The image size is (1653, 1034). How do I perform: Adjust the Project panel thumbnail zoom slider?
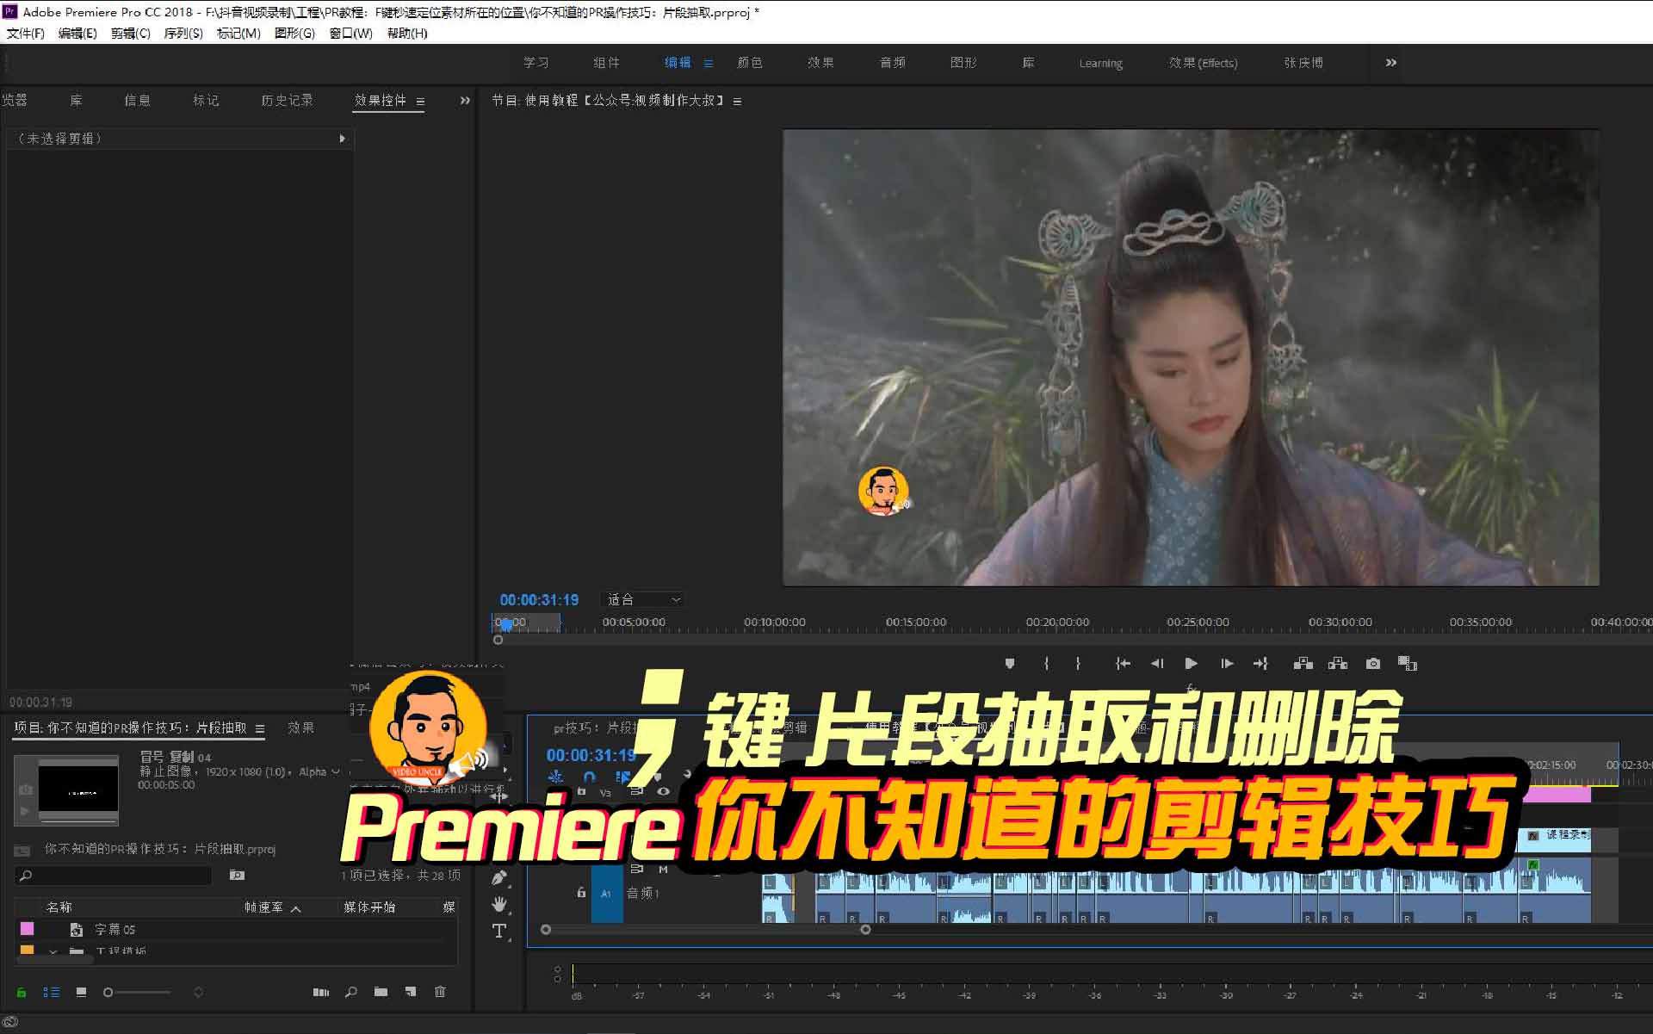[x=138, y=992]
